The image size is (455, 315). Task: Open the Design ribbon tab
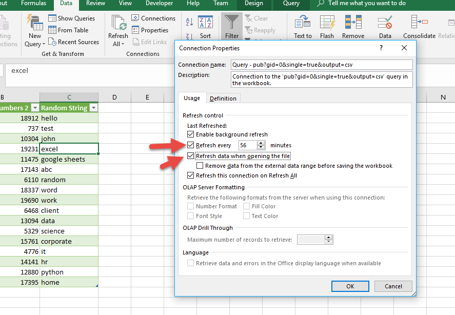click(253, 3)
